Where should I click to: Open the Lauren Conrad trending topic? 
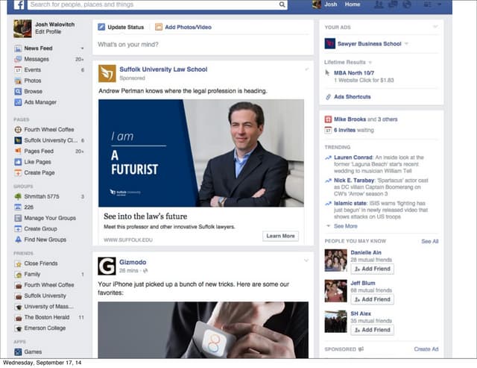coord(353,158)
